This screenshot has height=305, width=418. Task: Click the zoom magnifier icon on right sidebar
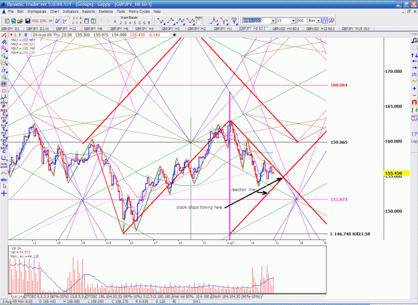pyautogui.click(x=414, y=40)
